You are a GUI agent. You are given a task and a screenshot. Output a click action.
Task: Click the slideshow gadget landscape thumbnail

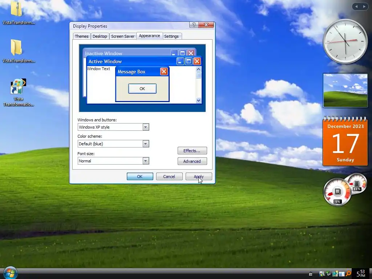pos(345,90)
